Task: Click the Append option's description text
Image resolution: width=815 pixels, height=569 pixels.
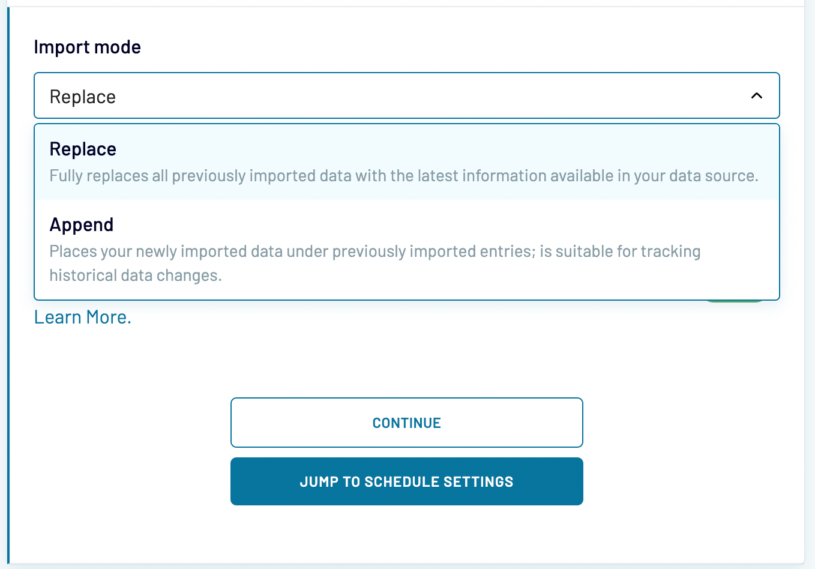Action: 375,263
